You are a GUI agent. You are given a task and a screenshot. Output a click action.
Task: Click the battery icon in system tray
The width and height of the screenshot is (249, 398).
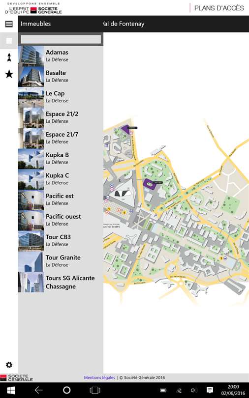(163, 390)
